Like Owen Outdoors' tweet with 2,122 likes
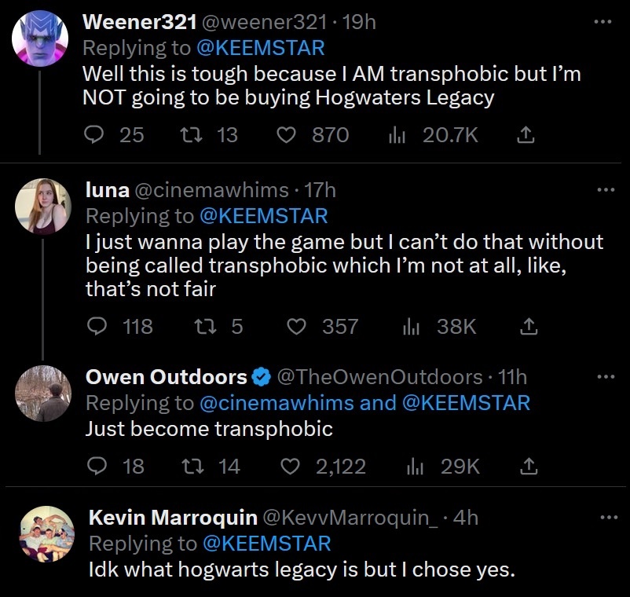The width and height of the screenshot is (630, 597). pos(291,467)
